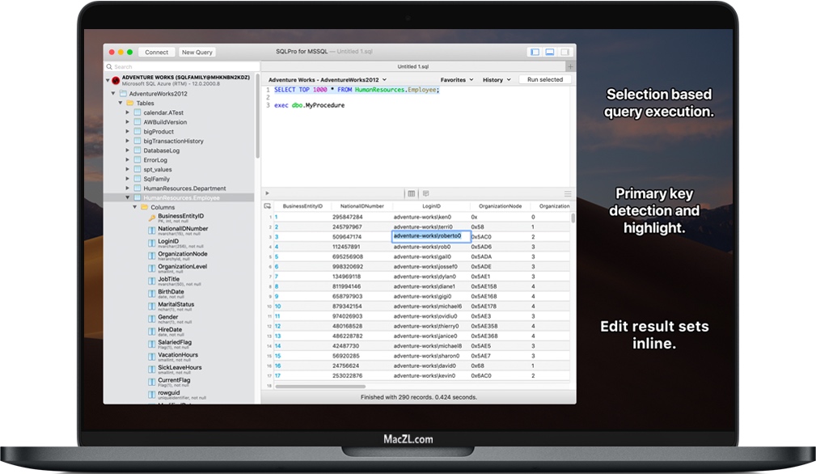Select the BusinessEntityID column icon in sidebar

153,216
